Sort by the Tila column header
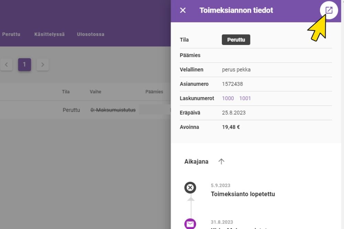 pos(66,92)
